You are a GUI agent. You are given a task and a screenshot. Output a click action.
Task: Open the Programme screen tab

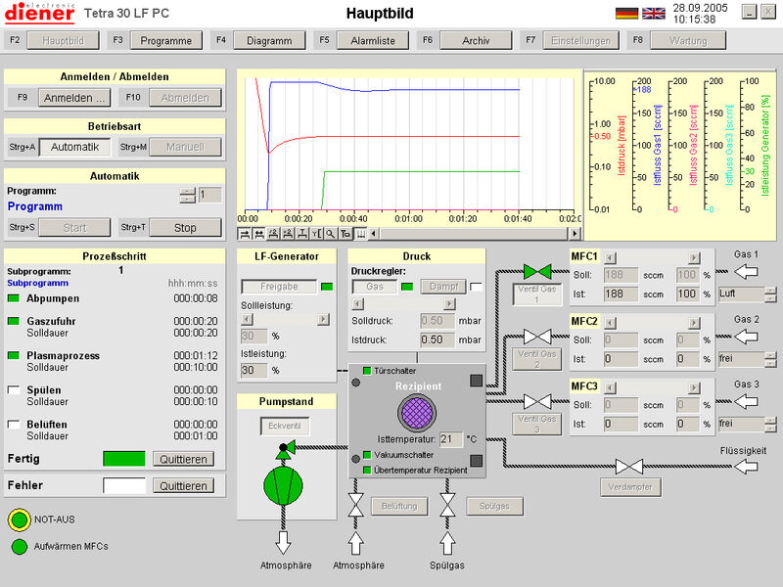coord(165,40)
